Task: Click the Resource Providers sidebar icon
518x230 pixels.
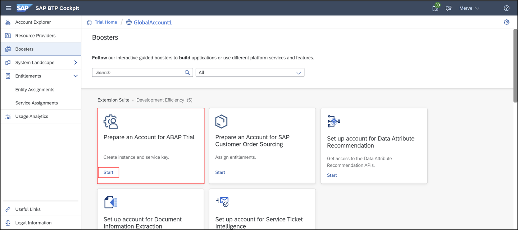Action: point(8,36)
